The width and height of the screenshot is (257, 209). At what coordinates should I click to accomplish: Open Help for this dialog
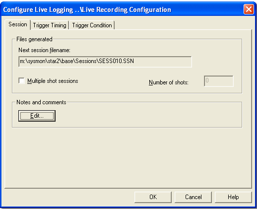pyautogui.click(x=233, y=197)
